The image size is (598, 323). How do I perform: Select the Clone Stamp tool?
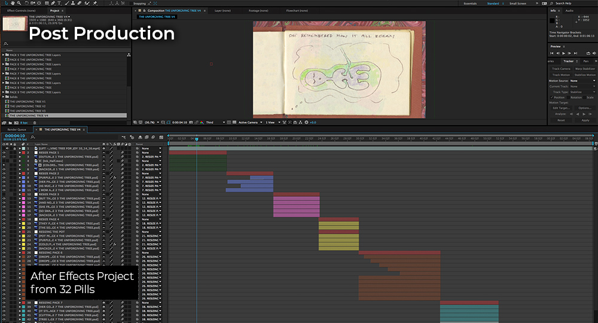click(x=73, y=3)
